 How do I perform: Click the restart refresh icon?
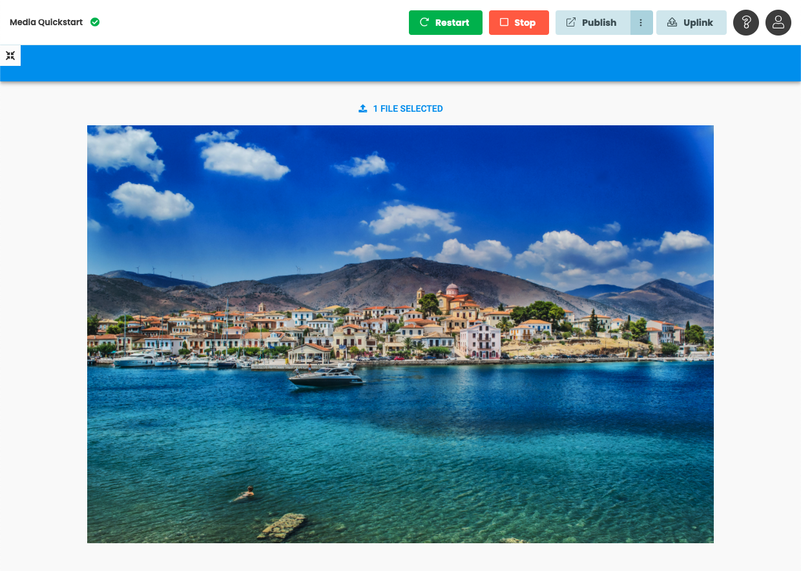coord(424,22)
